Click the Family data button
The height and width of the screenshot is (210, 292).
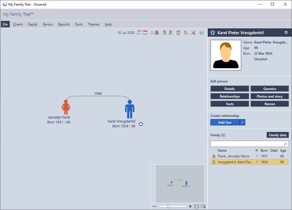[x=277, y=135]
